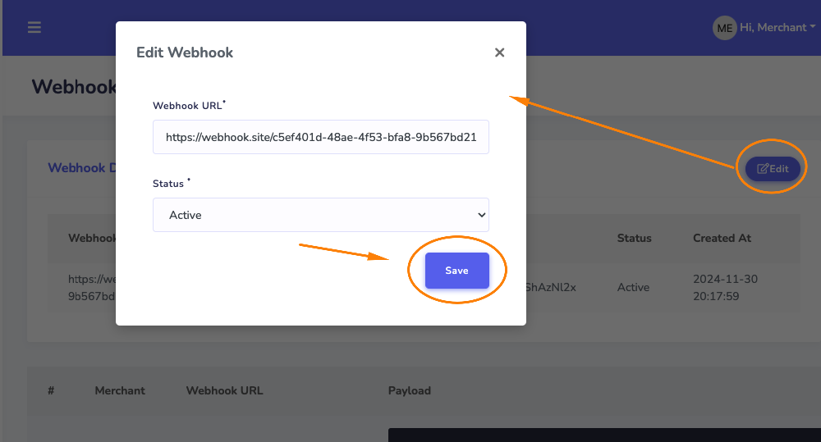The height and width of the screenshot is (442, 821).
Task: Click the Created At column header
Action: point(722,238)
